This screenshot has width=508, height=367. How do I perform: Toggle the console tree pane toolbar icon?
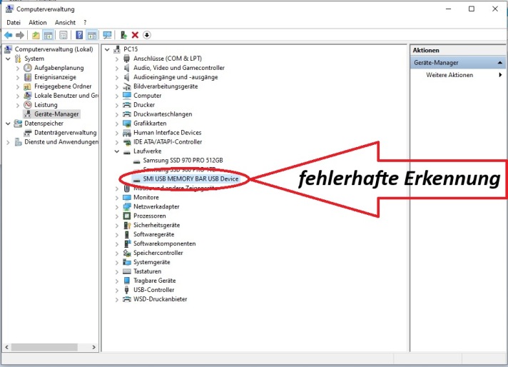click(49, 35)
